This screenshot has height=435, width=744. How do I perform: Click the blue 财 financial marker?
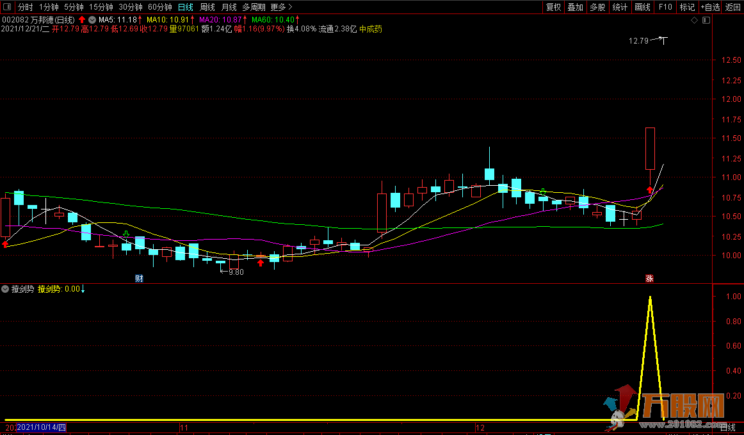click(139, 278)
